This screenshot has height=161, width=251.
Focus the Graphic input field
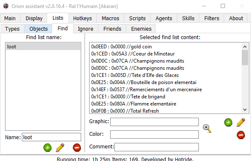(154, 122)
